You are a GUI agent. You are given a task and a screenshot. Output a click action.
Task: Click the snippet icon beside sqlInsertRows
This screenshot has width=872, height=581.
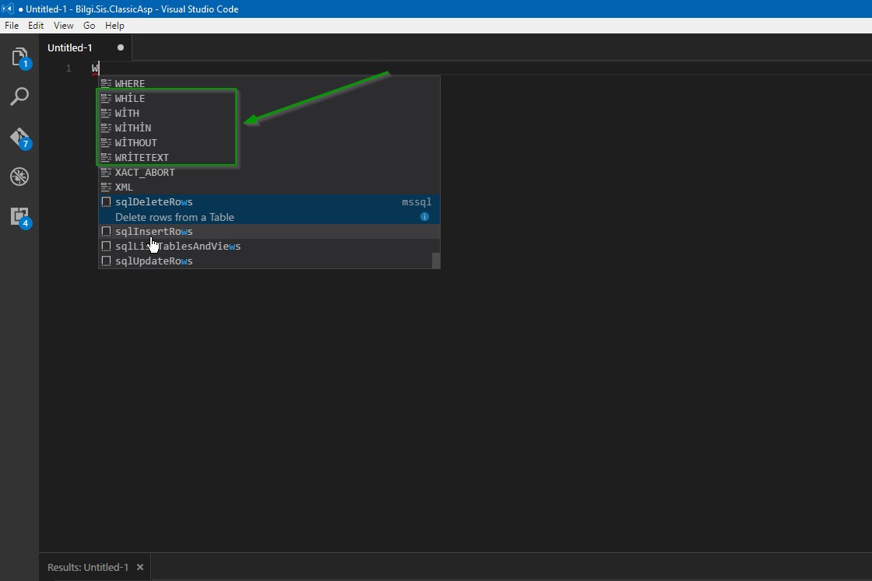(x=107, y=231)
